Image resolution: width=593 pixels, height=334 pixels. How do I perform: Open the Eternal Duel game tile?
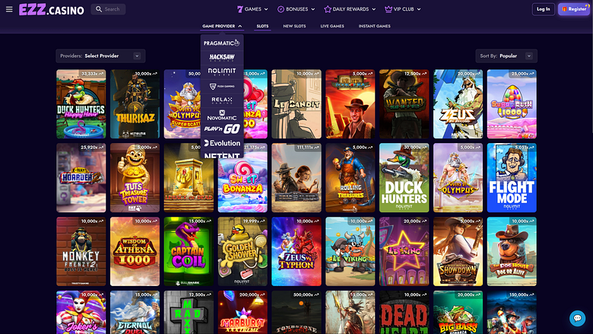coord(135,313)
